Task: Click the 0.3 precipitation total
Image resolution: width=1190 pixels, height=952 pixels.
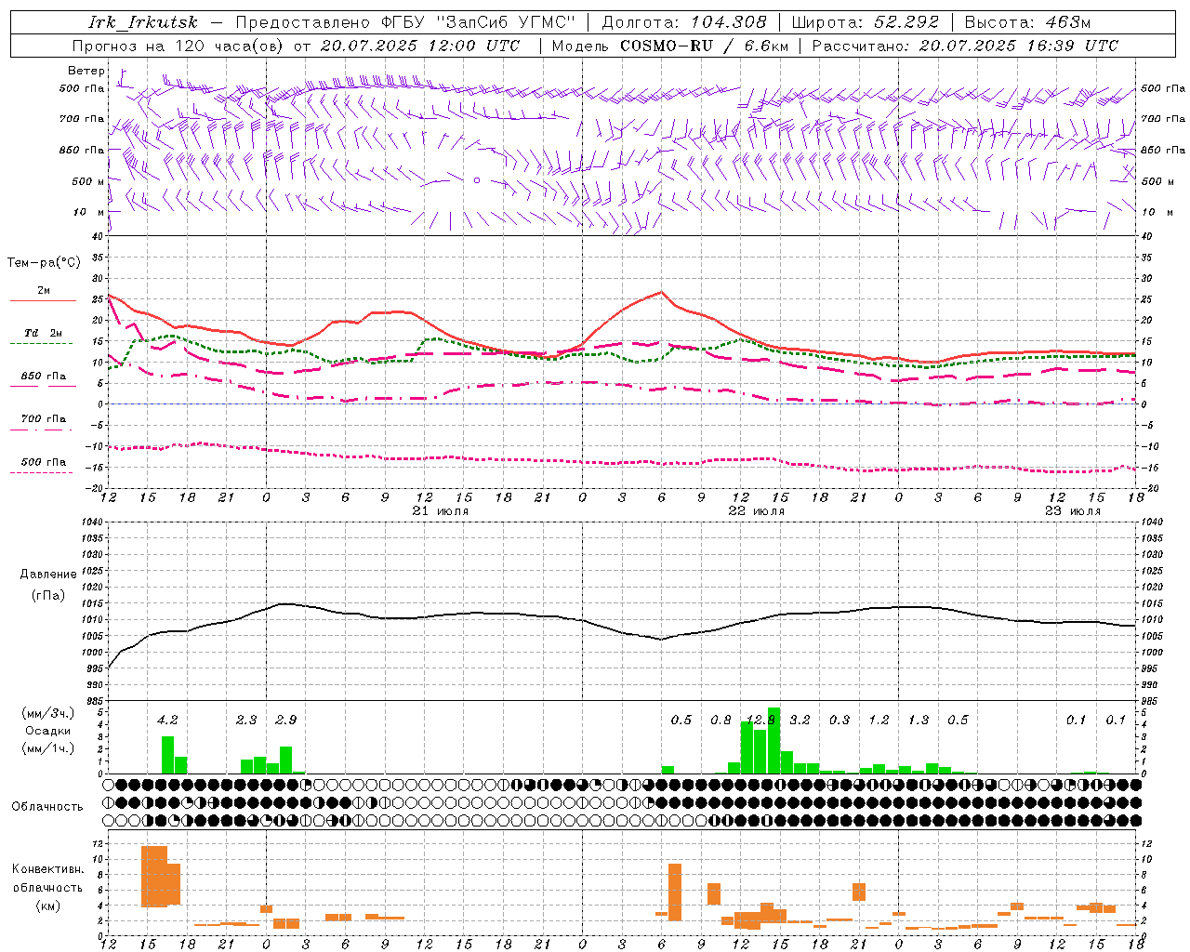Action: (x=840, y=720)
